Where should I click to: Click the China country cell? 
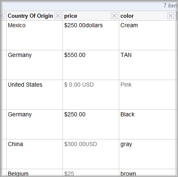pyautogui.click(x=35, y=154)
